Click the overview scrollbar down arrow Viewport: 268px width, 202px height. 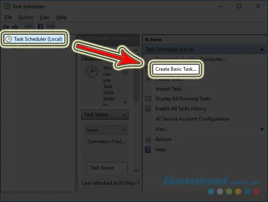point(125,102)
